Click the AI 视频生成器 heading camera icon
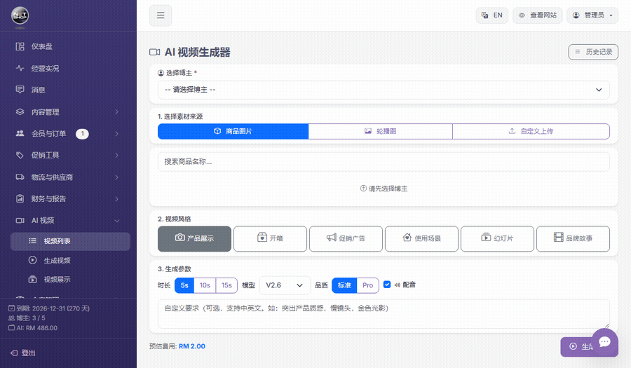631x368 pixels. [154, 53]
